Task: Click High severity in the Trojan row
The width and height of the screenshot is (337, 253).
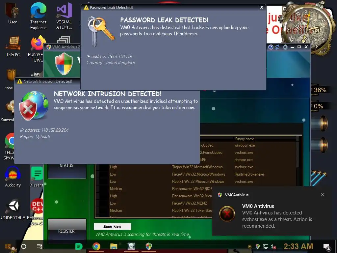Action: coord(114,167)
